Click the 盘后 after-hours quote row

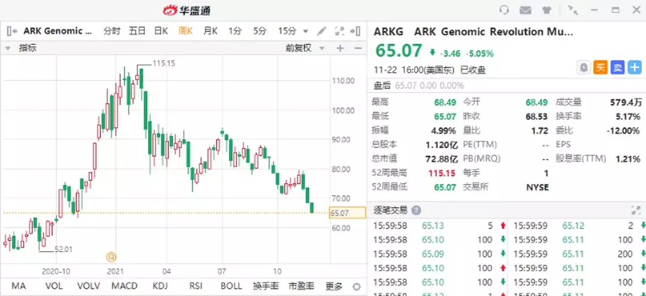(507, 86)
